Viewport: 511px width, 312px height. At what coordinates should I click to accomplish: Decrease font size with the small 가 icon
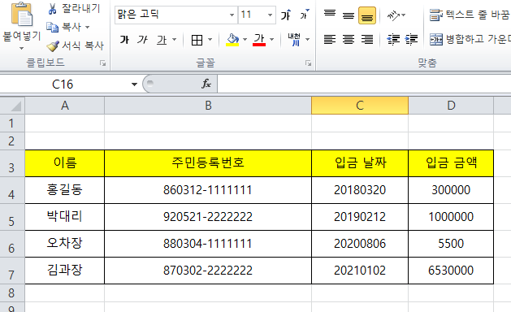[305, 15]
